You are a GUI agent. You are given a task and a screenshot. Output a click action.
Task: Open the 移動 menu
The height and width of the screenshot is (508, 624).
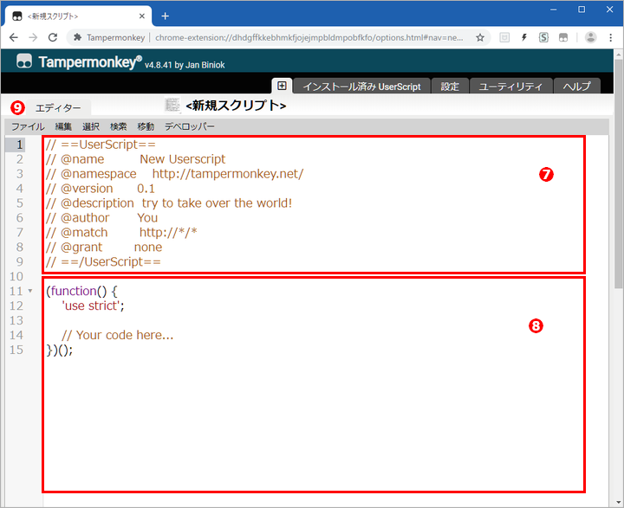146,126
